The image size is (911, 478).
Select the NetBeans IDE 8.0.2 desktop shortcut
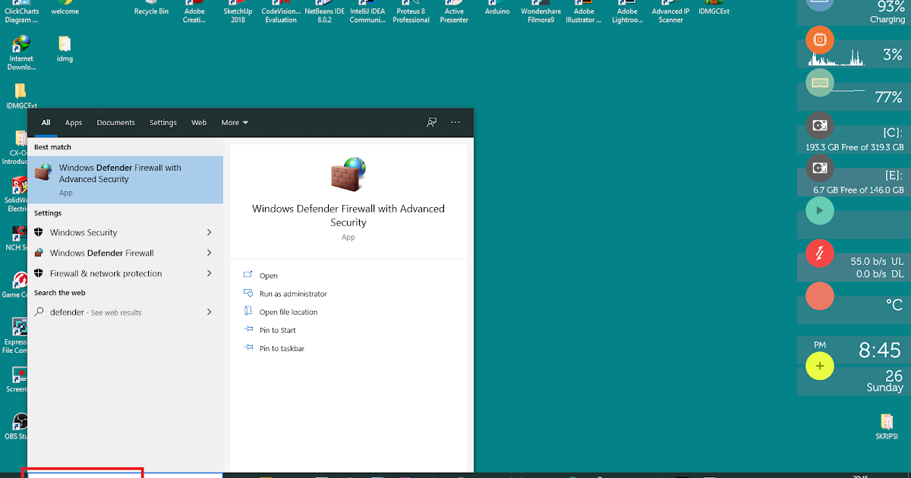pos(323,11)
